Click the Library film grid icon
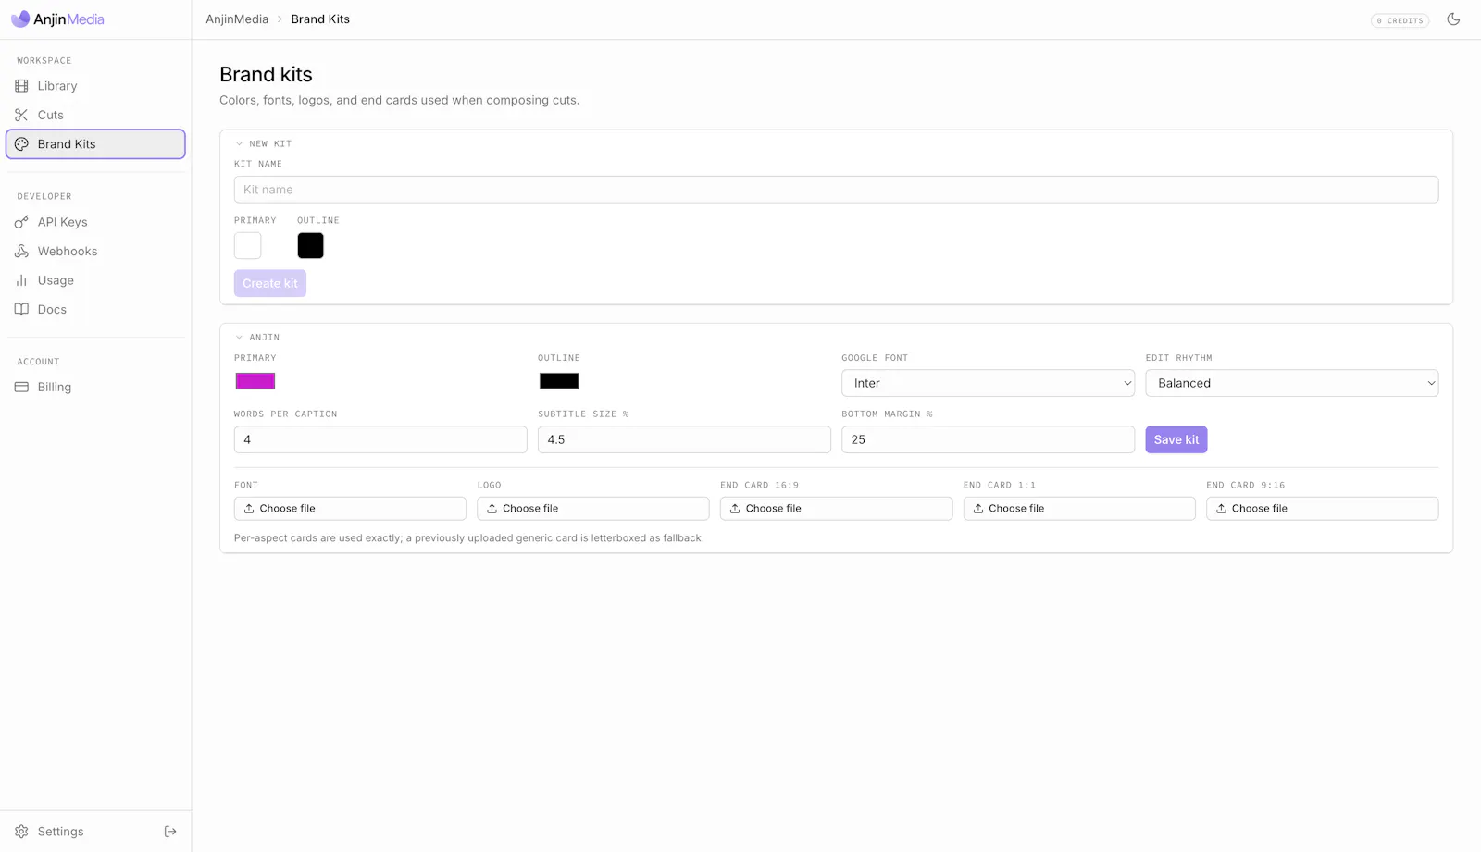The image size is (1481, 852). tap(21, 86)
